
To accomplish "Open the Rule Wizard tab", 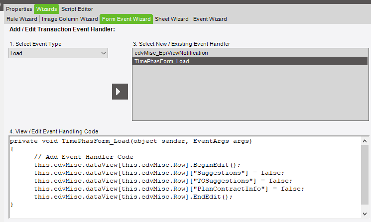I will (x=22, y=19).
